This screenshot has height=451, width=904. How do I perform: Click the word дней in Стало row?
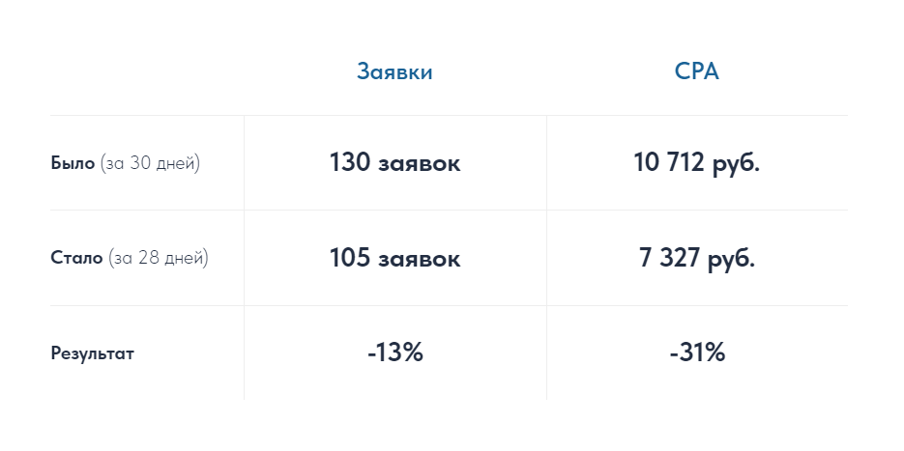(186, 258)
